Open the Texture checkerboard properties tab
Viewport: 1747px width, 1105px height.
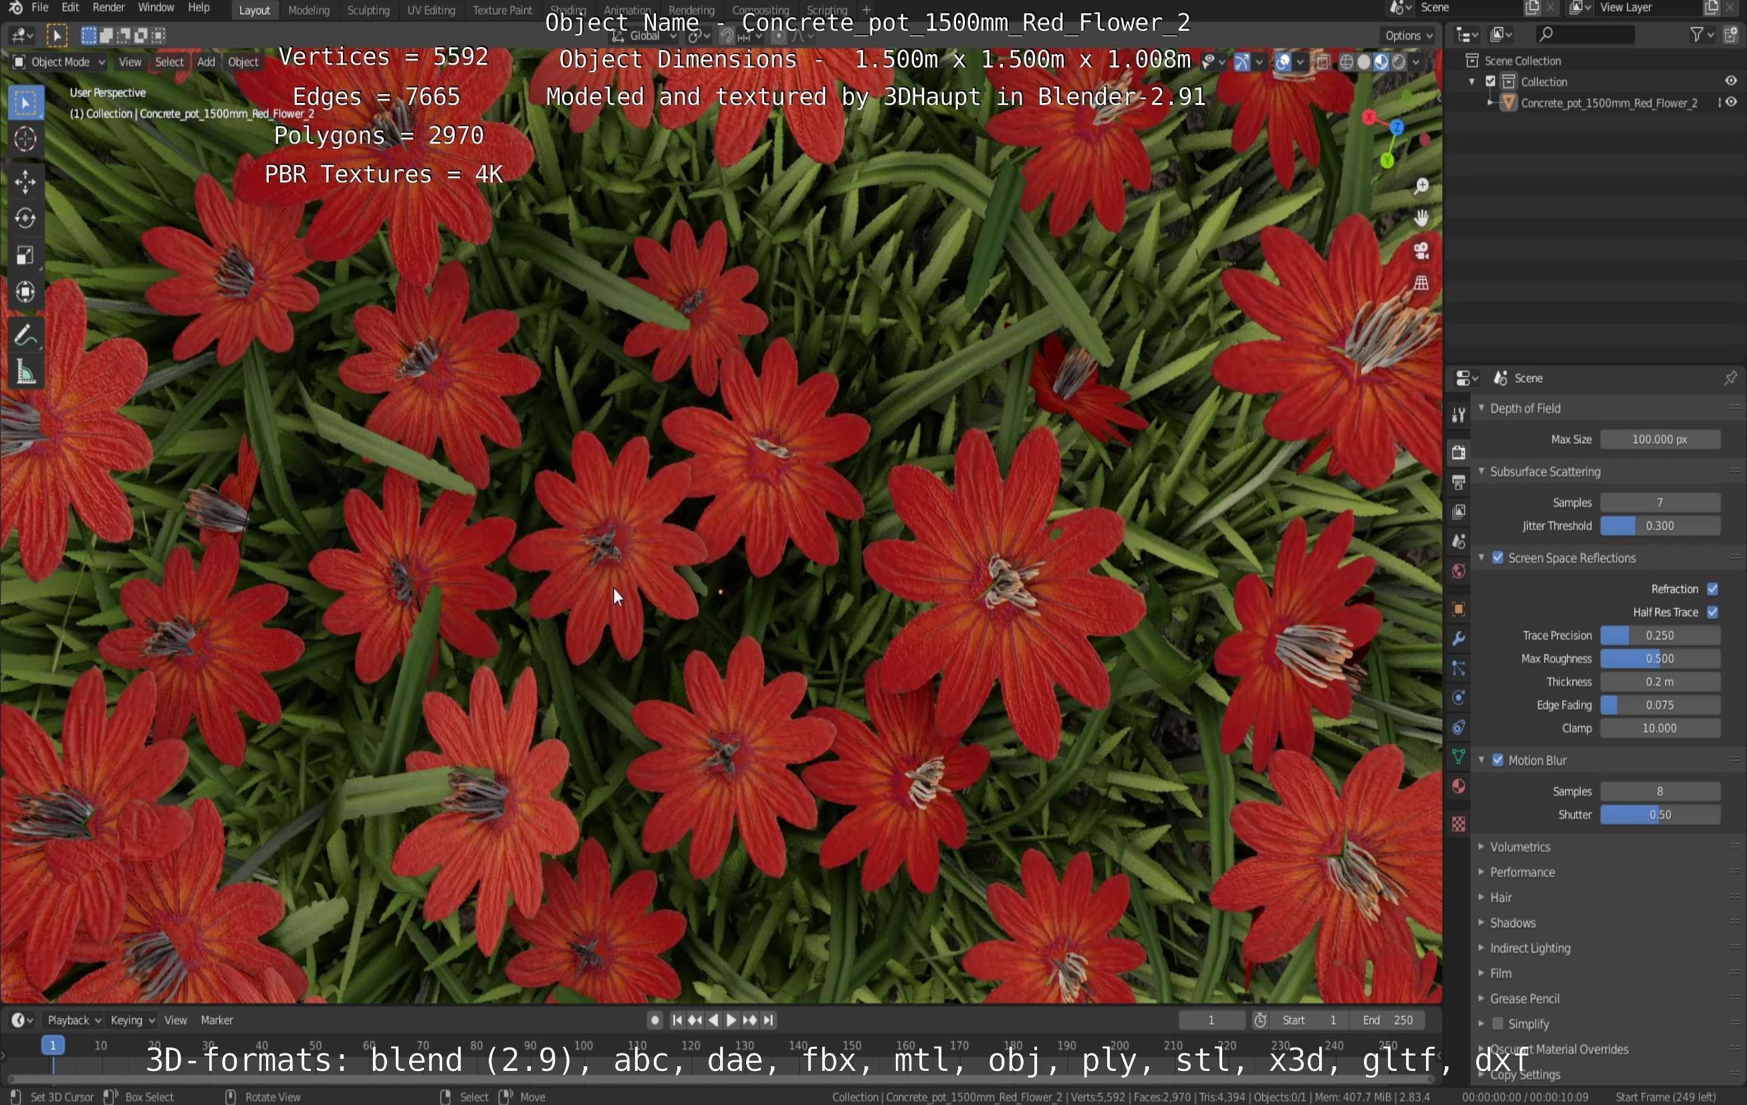[1458, 824]
